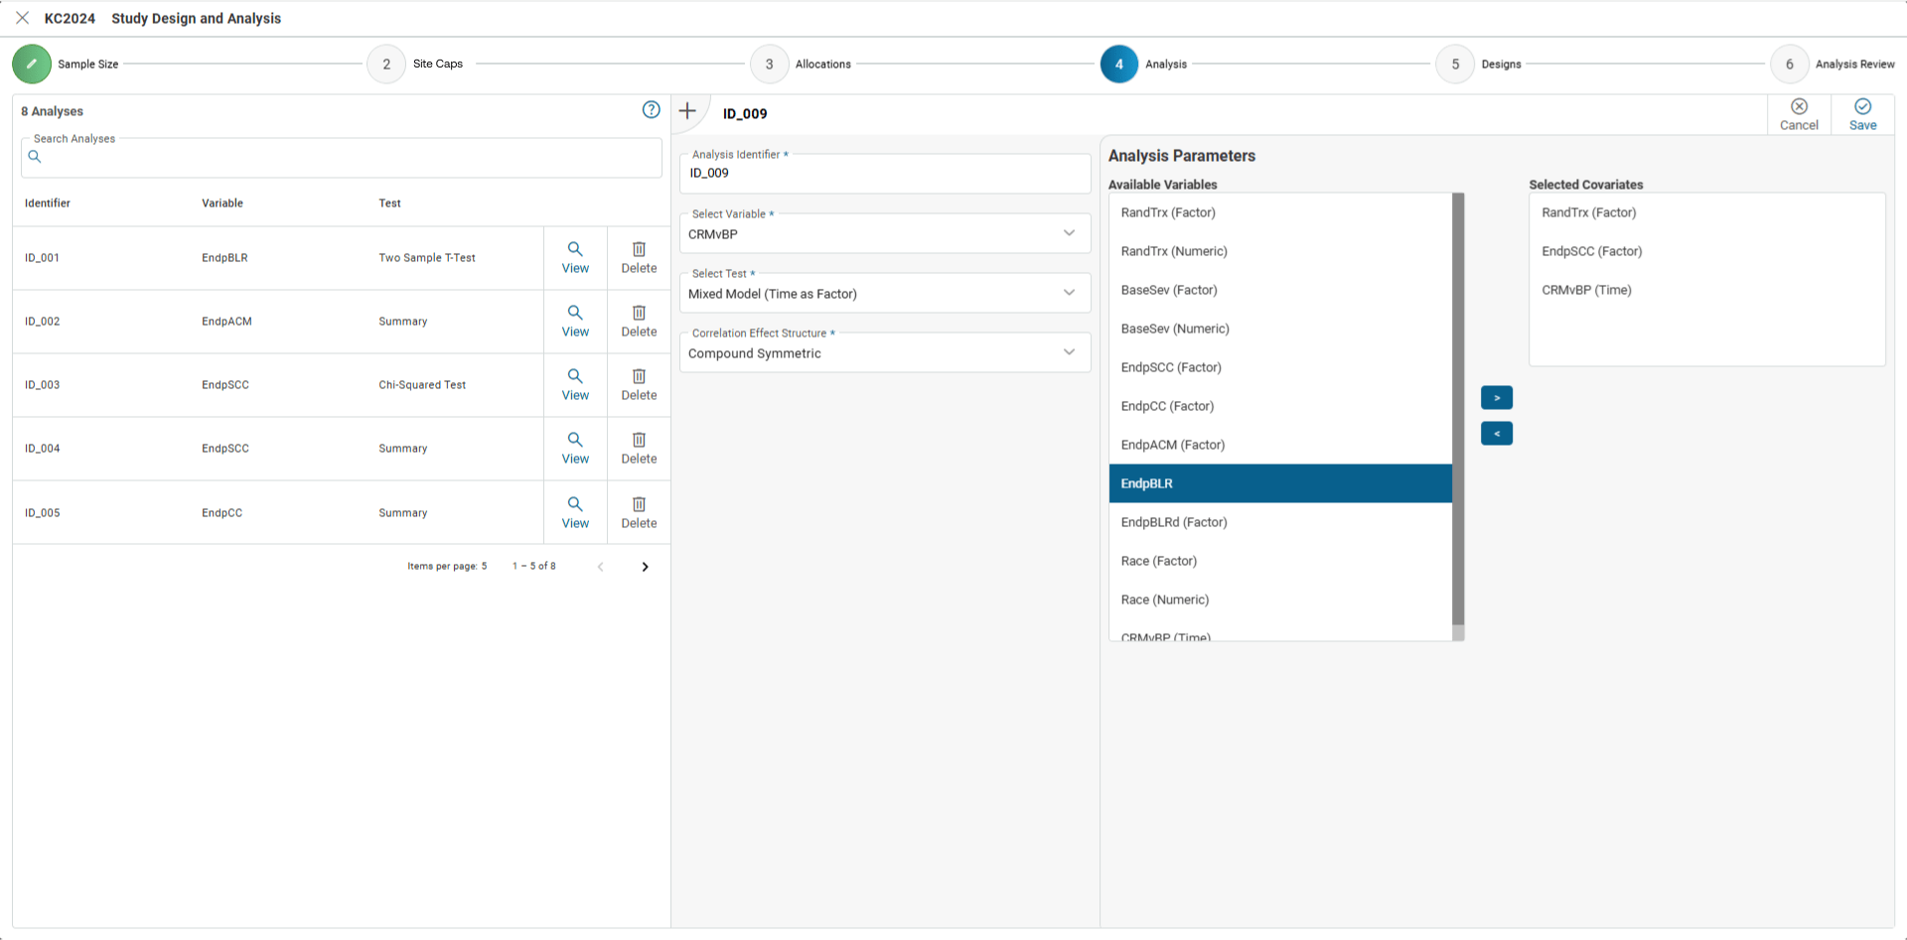Select EndpSCC (Factor) in Selected Covariates
The image size is (1907, 940).
pos(1706,251)
